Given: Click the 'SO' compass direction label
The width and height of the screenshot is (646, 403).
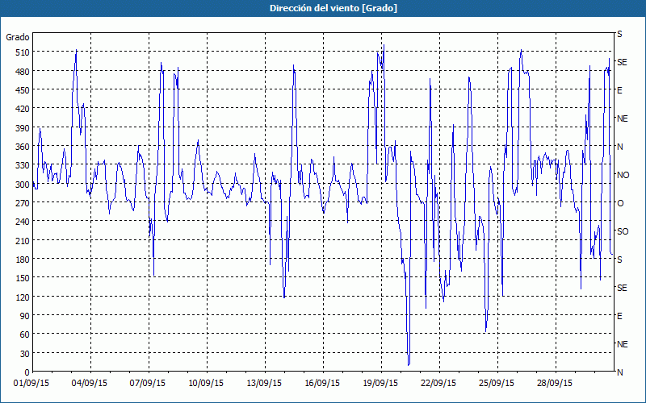Looking at the screenshot, I should pos(623,231).
